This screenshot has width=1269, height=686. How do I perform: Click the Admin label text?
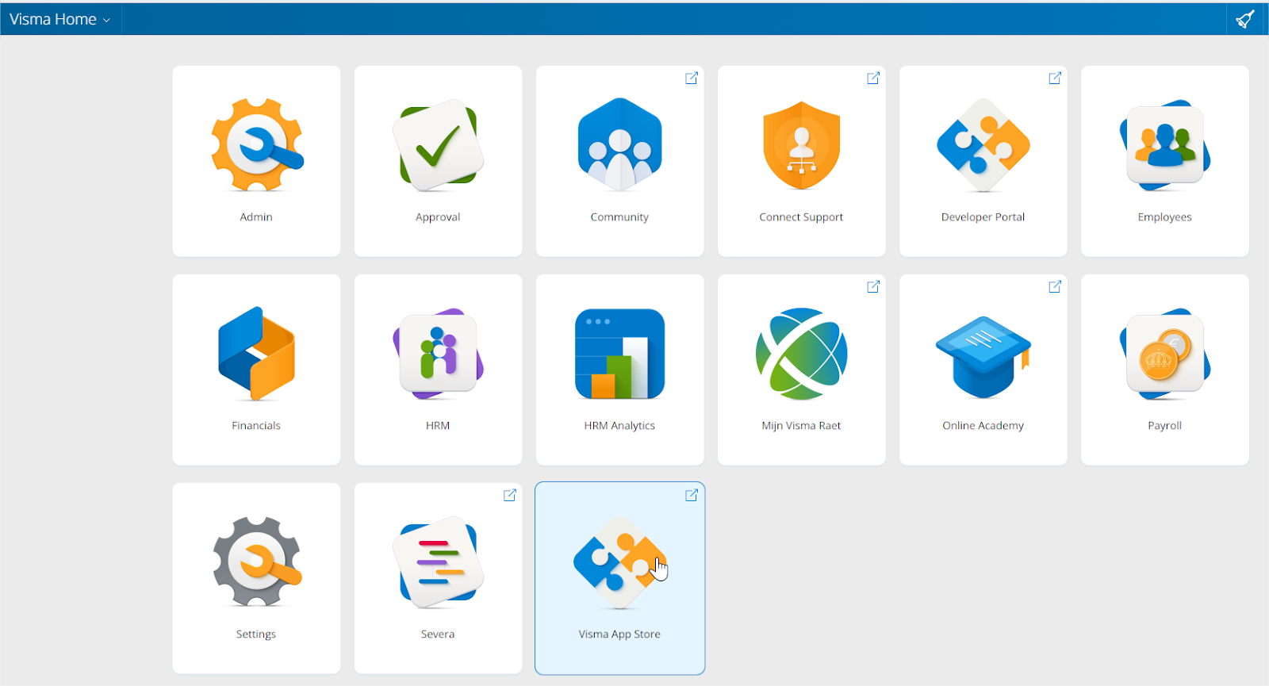(256, 217)
